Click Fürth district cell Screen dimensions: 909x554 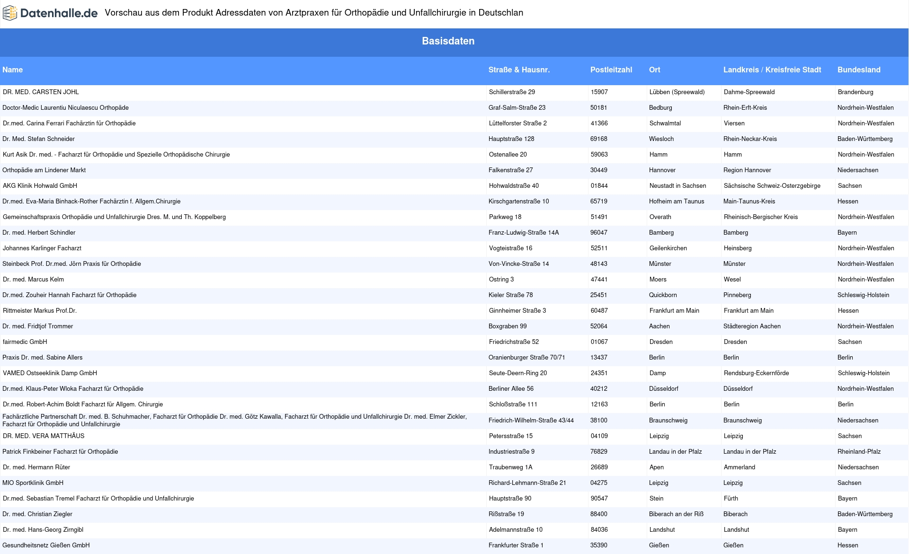[x=731, y=499]
